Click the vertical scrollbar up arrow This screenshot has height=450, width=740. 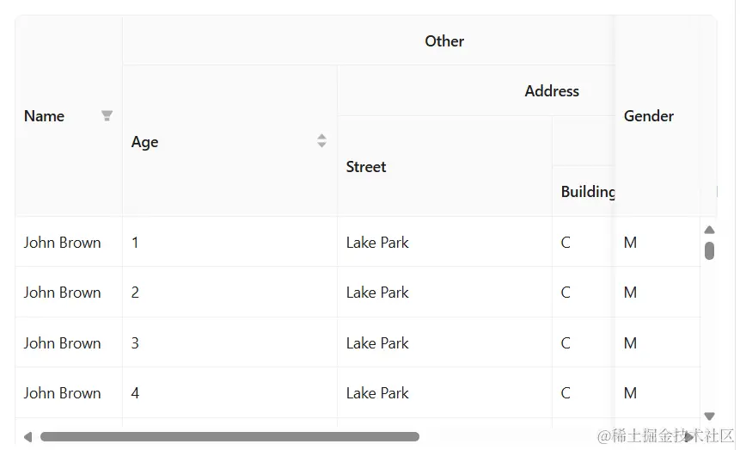(x=709, y=230)
